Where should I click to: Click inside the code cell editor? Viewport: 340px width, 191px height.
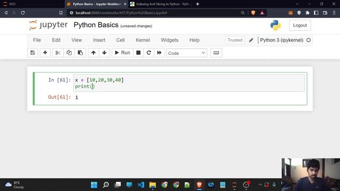click(189, 83)
